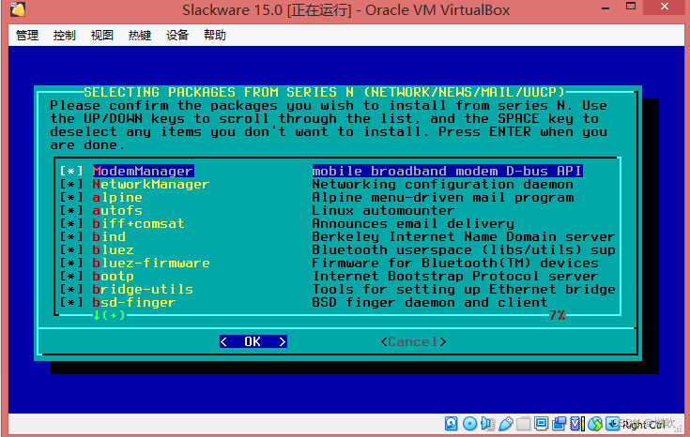The image size is (690, 437).
Task: Click the Cancel button in installer
Action: [413, 341]
